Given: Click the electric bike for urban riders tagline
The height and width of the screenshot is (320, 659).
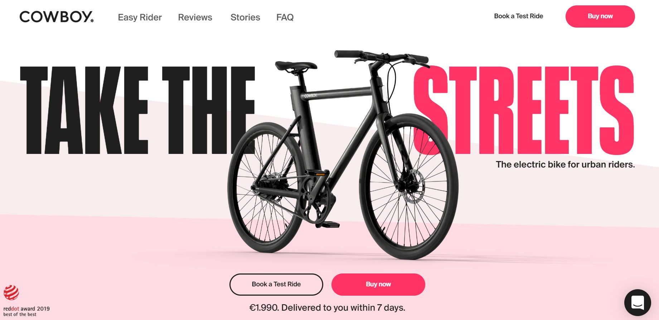Looking at the screenshot, I should [565, 164].
